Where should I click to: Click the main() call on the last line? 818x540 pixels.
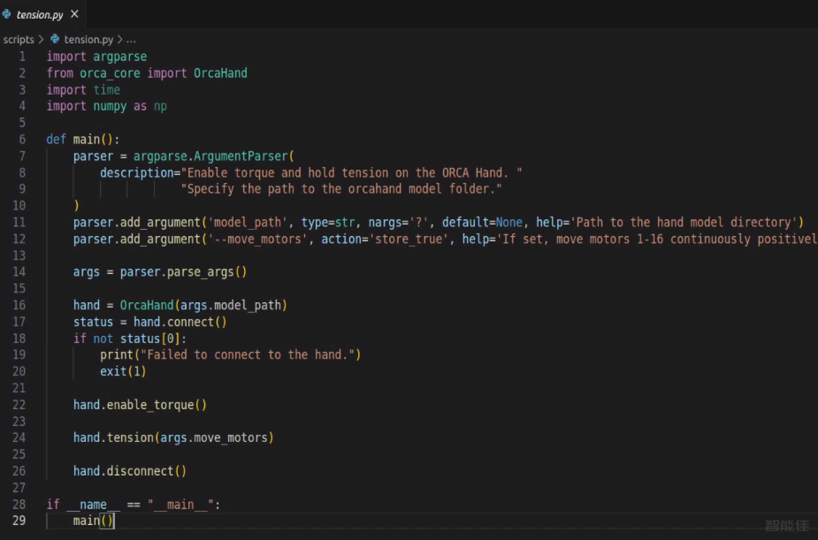(93, 521)
